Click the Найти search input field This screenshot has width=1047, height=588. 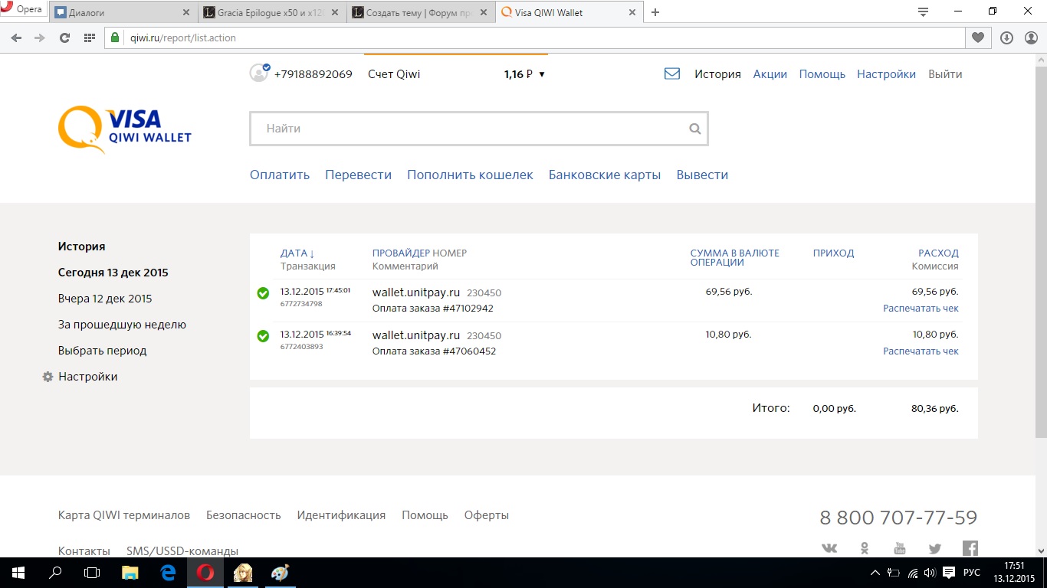point(468,129)
